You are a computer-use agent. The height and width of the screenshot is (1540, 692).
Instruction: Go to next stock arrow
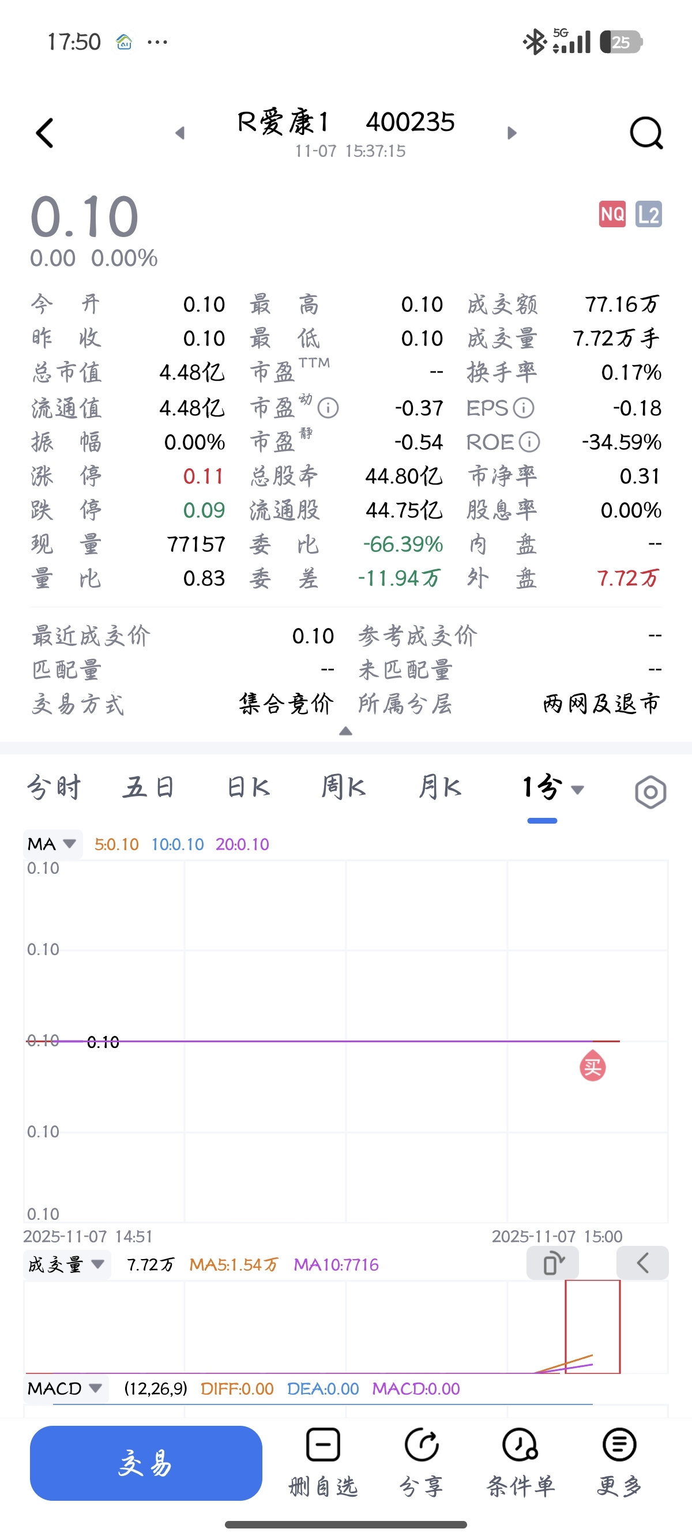[512, 133]
